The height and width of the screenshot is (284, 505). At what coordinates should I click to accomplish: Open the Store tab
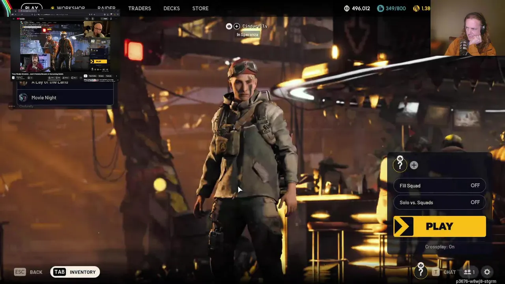click(200, 8)
